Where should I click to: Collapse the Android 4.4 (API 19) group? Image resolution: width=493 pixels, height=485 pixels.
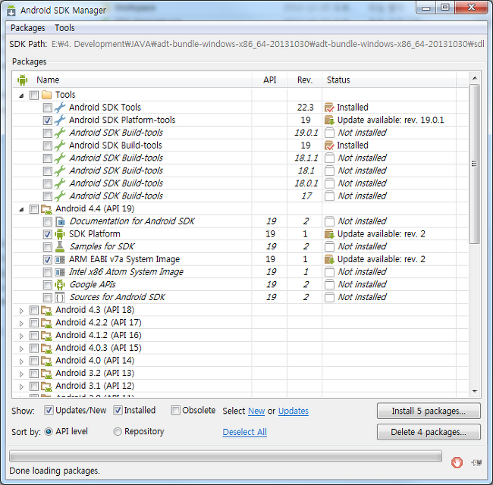pos(21,209)
